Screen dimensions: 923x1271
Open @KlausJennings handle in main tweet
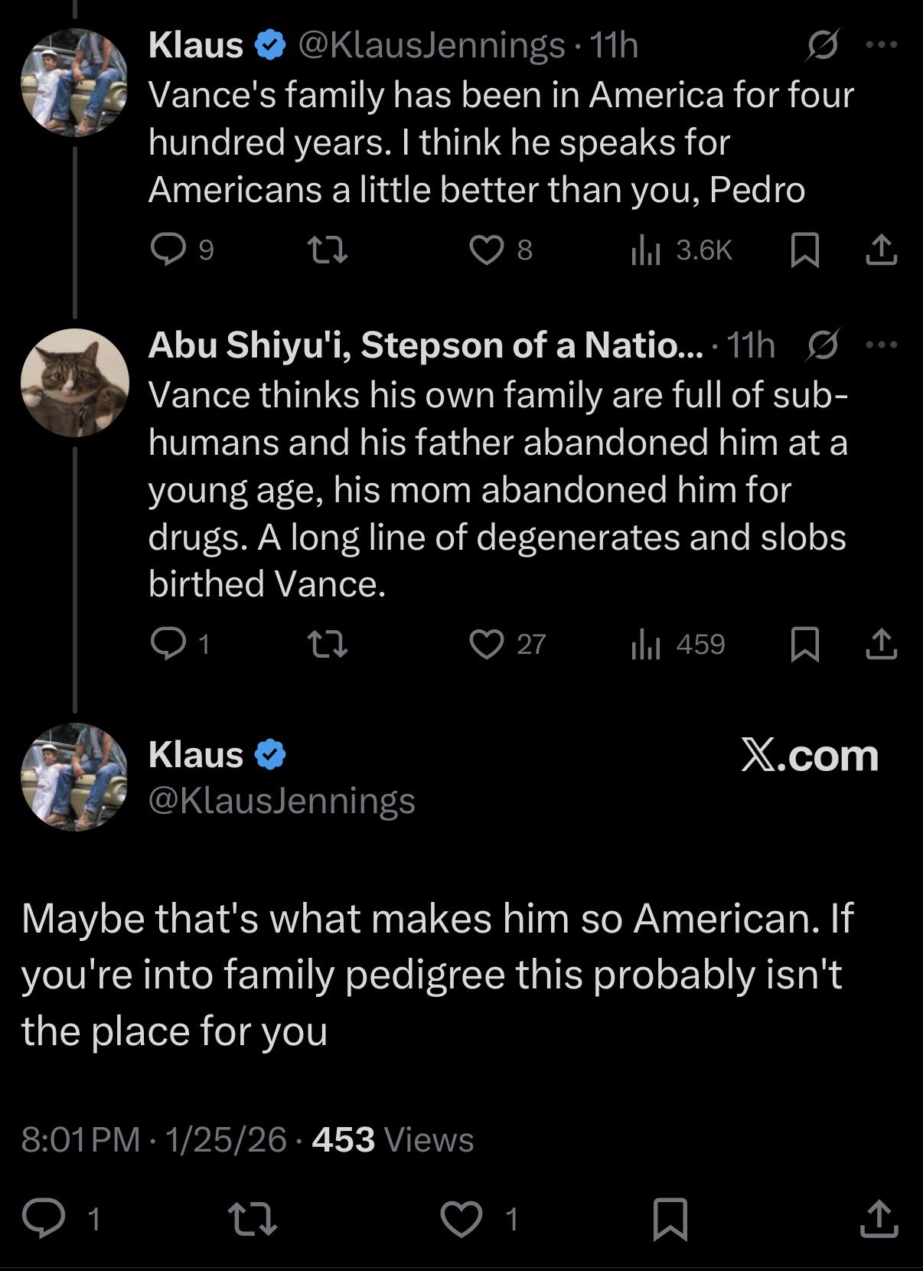[282, 801]
